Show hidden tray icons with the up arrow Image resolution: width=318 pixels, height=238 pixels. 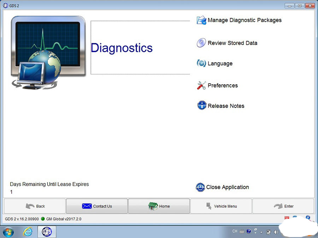pos(261,232)
